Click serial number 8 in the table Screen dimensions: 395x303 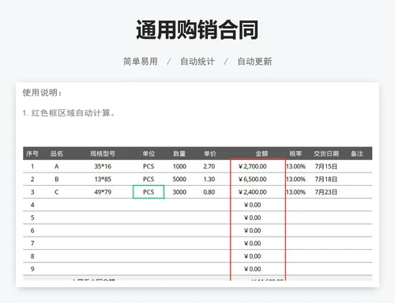coord(32,256)
